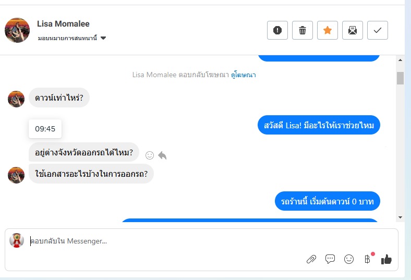The height and width of the screenshot is (280, 411).
Task: Star this conversation as follow-up
Action: point(328,30)
